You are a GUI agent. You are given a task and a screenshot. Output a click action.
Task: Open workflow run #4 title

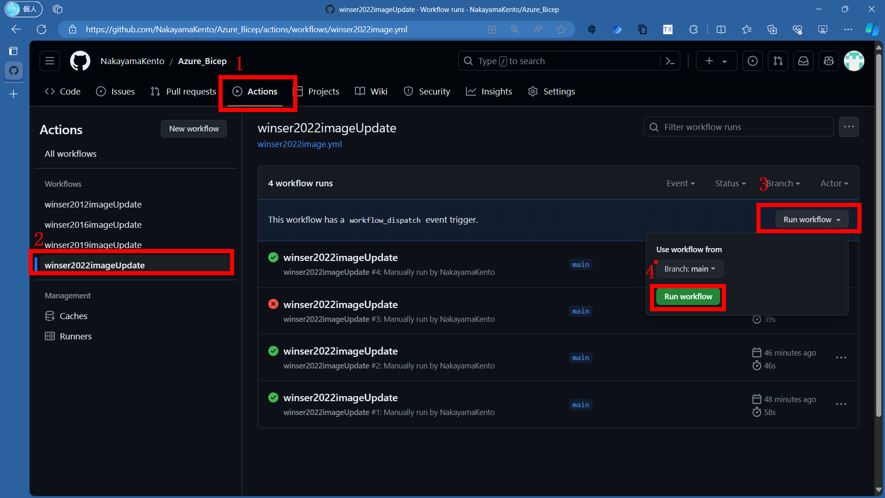[340, 257]
